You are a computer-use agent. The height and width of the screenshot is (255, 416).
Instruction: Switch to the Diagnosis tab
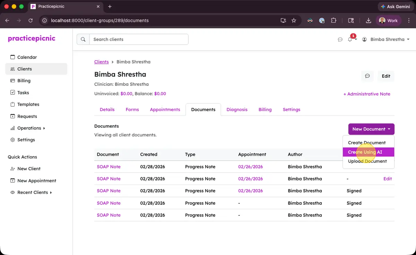pos(237,109)
